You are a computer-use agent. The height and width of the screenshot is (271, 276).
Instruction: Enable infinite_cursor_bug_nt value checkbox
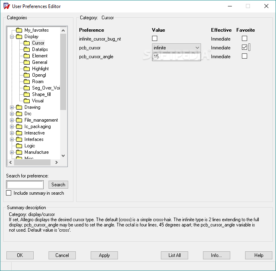pos(154,39)
